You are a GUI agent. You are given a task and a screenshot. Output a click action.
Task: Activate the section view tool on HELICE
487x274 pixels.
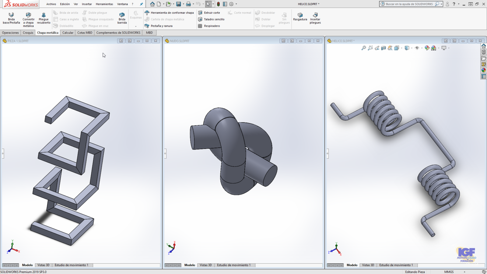[x=383, y=47]
